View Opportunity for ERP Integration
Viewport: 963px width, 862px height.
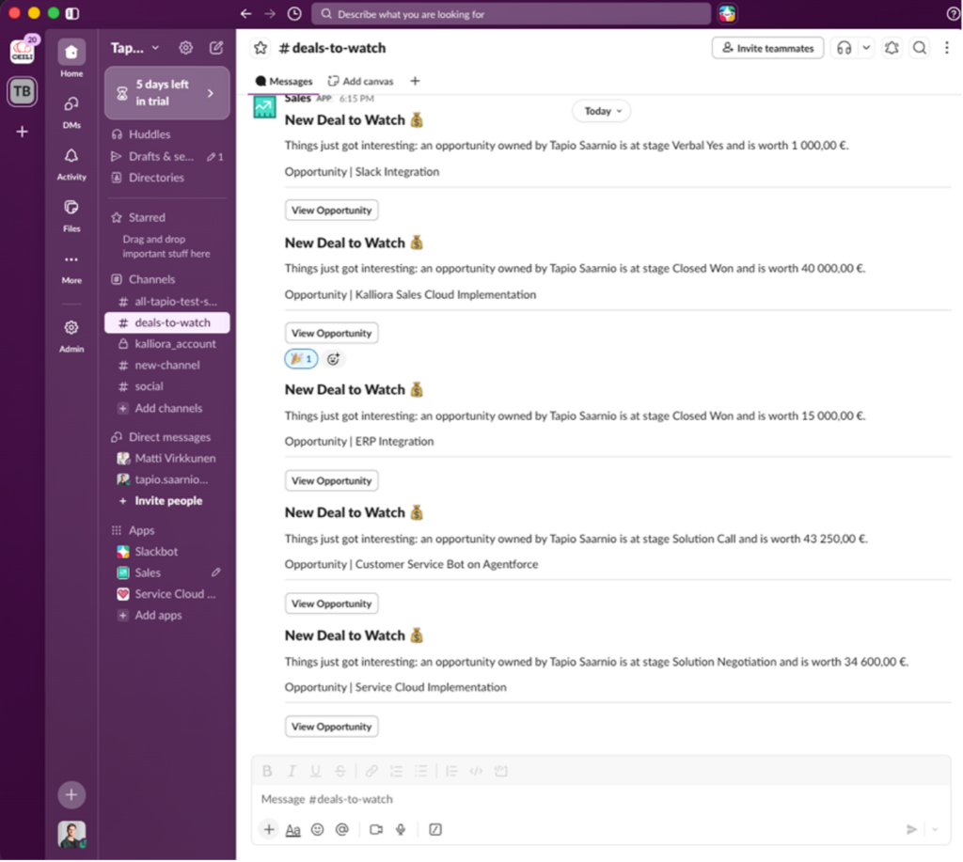(332, 480)
